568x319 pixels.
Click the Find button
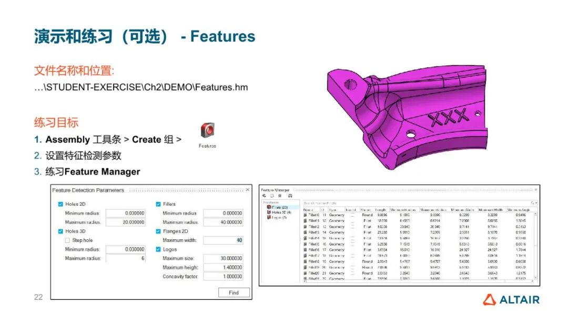pyautogui.click(x=234, y=293)
